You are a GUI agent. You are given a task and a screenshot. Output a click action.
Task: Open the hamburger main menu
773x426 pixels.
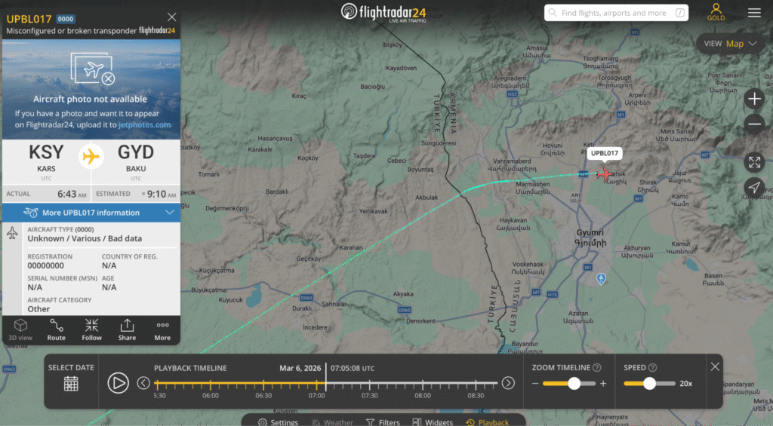[754, 13]
